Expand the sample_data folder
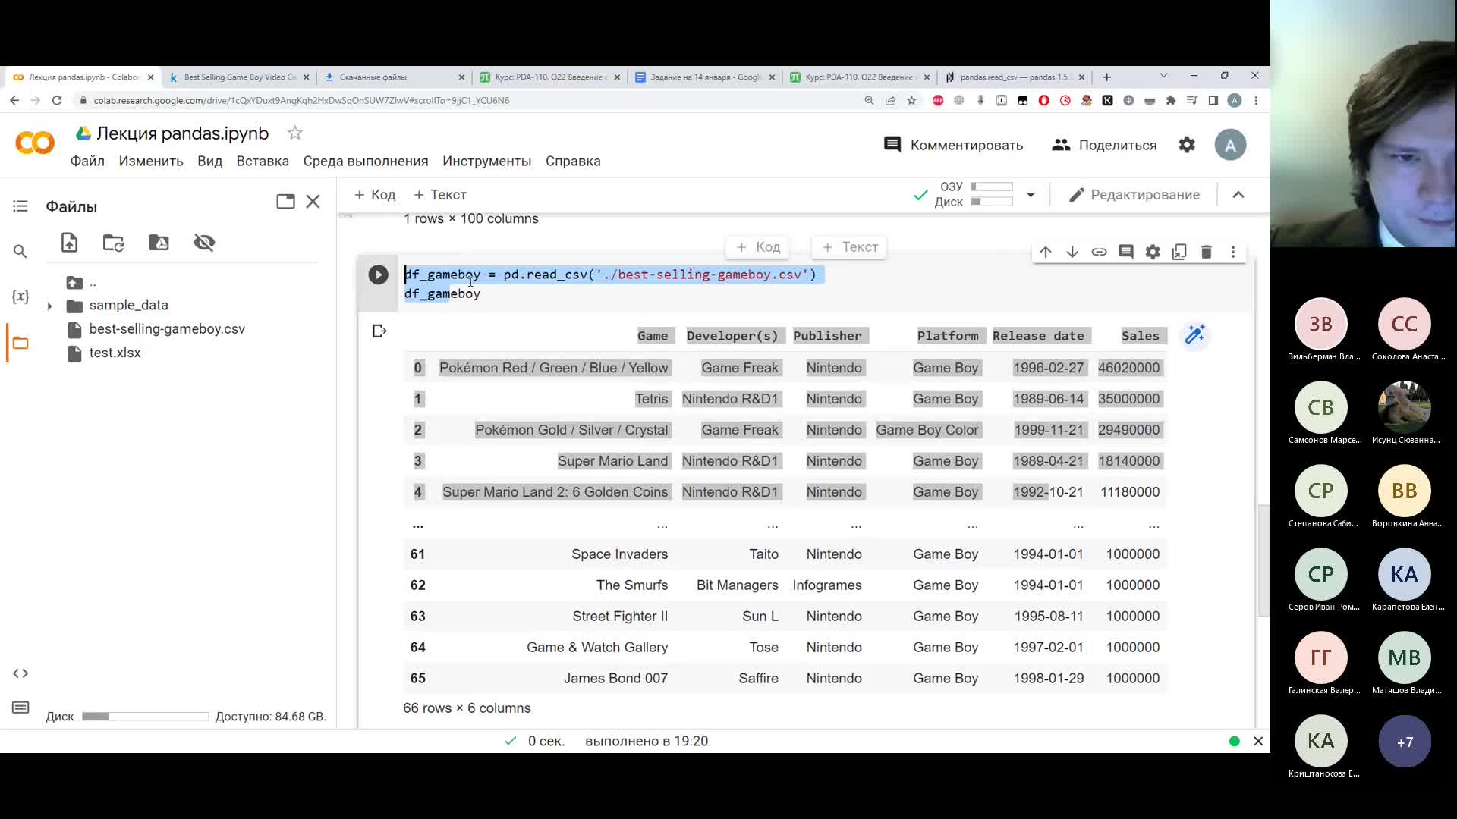This screenshot has height=819, width=1457. (x=50, y=306)
